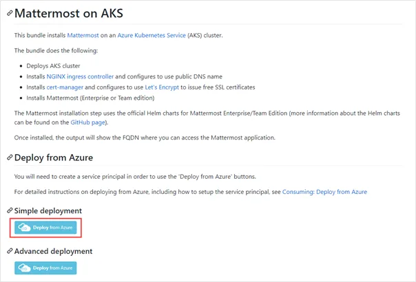Click Deploy from Azure button under Simple deployment
Viewport: 416px width, 282px height.
coord(45,228)
